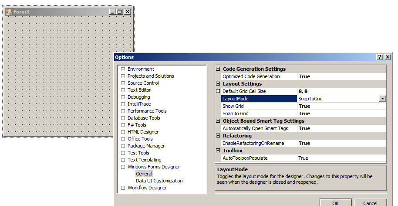Select the Performance Tools tree item
The width and height of the screenshot is (398, 206).
tap(147, 111)
